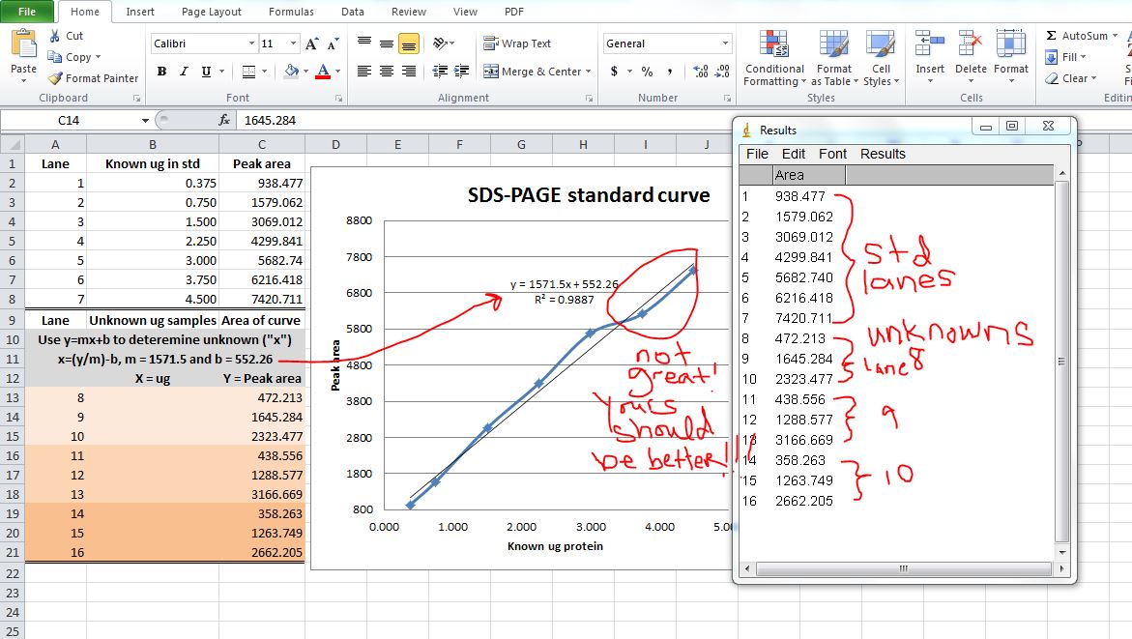The width and height of the screenshot is (1132, 639).
Task: Click the Insert Function fx icon
Action: 224,121
